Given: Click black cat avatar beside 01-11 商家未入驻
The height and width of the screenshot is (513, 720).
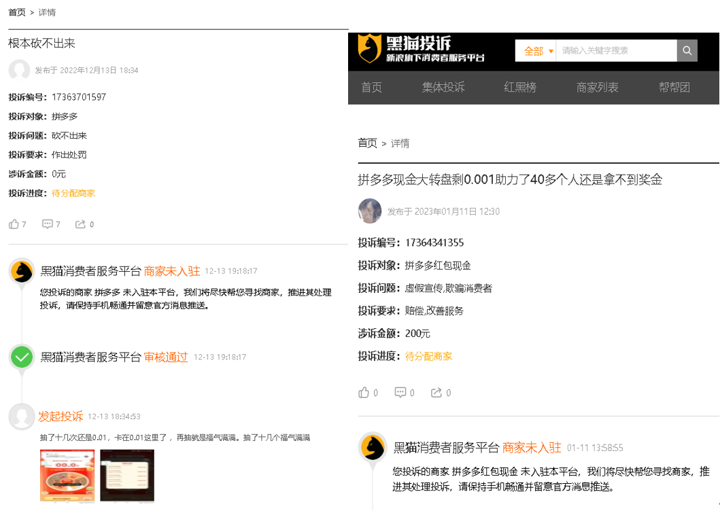Looking at the screenshot, I should click(x=373, y=447).
